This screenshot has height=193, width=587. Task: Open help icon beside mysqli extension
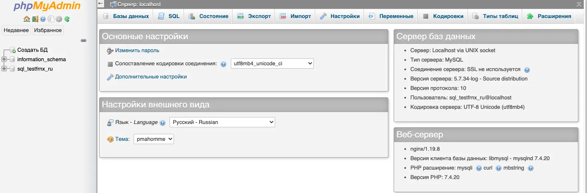(478, 168)
